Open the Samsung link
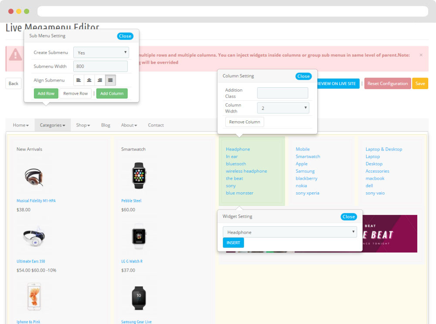 point(305,171)
